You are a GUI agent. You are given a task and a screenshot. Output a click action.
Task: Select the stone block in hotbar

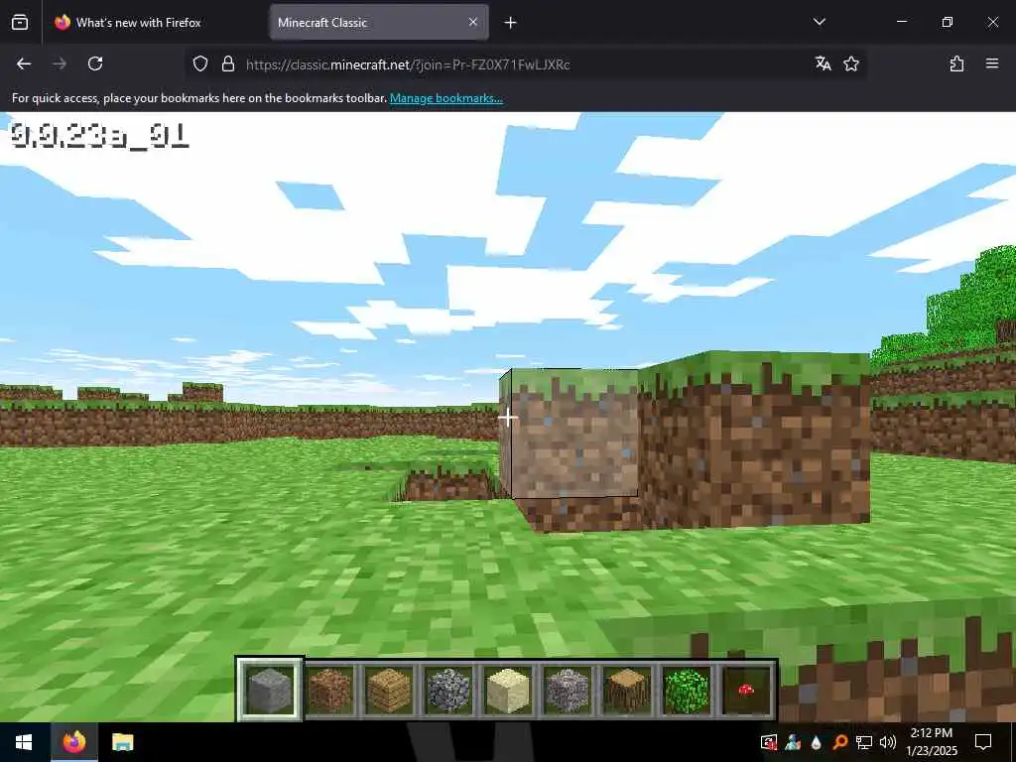[270, 690]
